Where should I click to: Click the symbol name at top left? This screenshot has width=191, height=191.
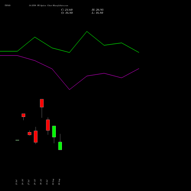(8, 5)
